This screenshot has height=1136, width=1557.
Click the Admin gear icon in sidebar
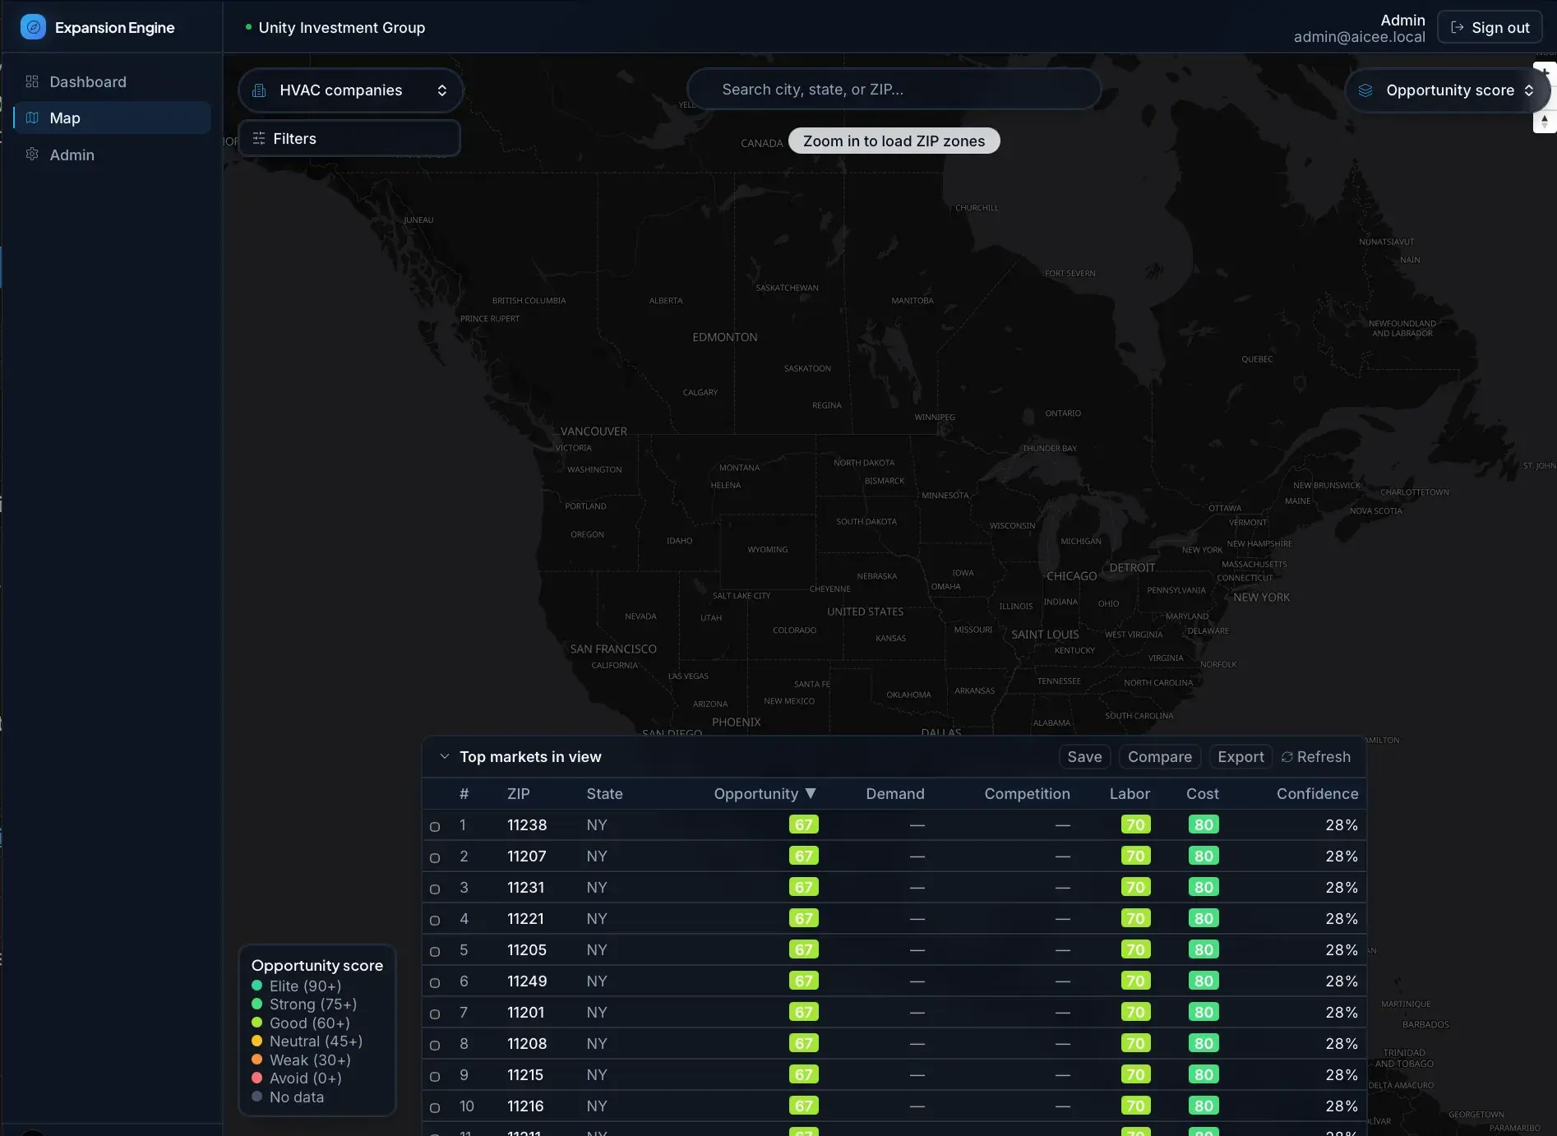32,155
